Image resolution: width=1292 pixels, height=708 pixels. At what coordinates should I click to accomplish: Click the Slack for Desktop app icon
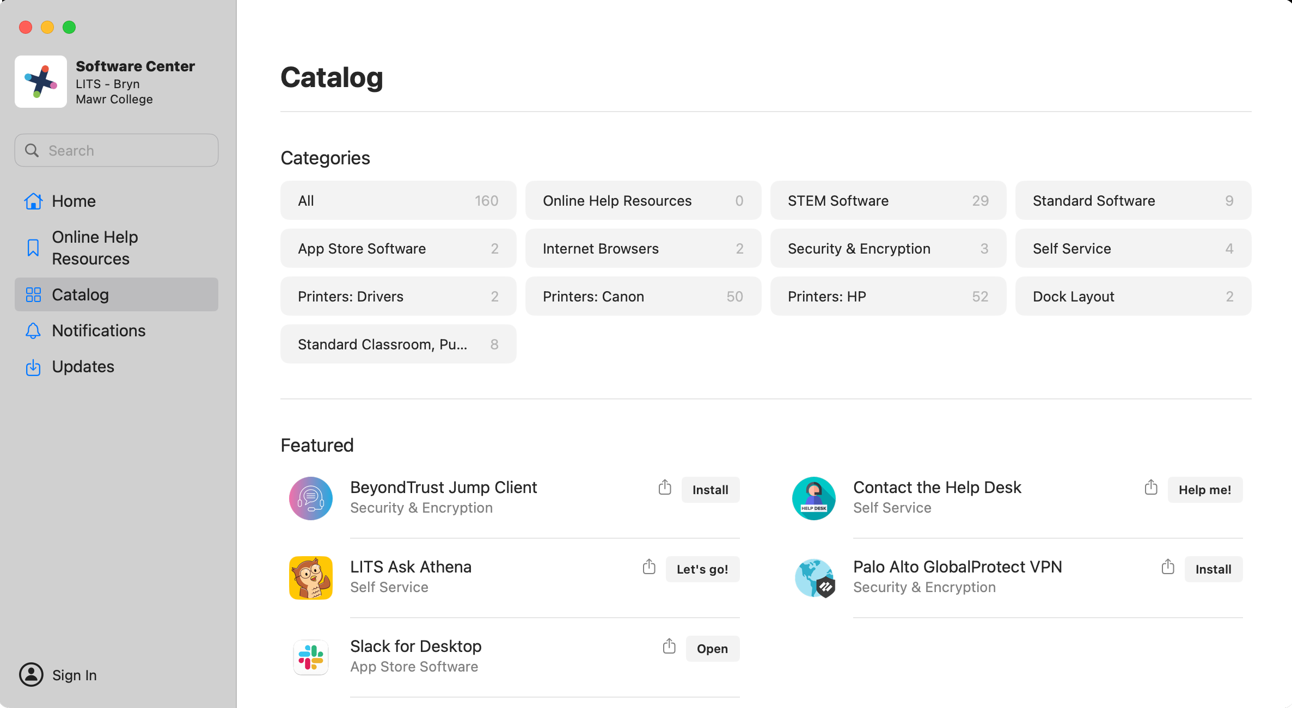point(311,657)
